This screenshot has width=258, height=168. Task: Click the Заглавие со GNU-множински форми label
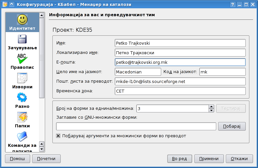[x=97, y=117]
